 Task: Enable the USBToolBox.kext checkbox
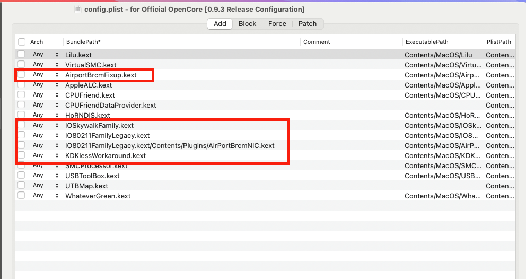[x=21, y=175]
